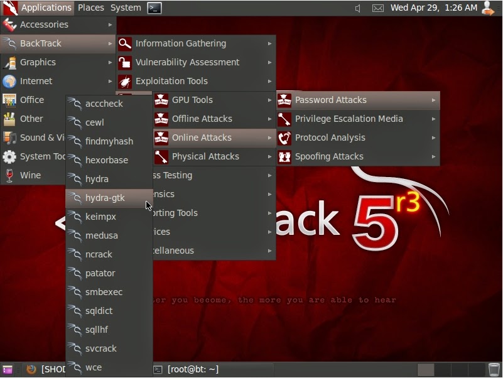Click the Vulnerability Assessment padlock icon
The image size is (503, 378).
[125, 62]
